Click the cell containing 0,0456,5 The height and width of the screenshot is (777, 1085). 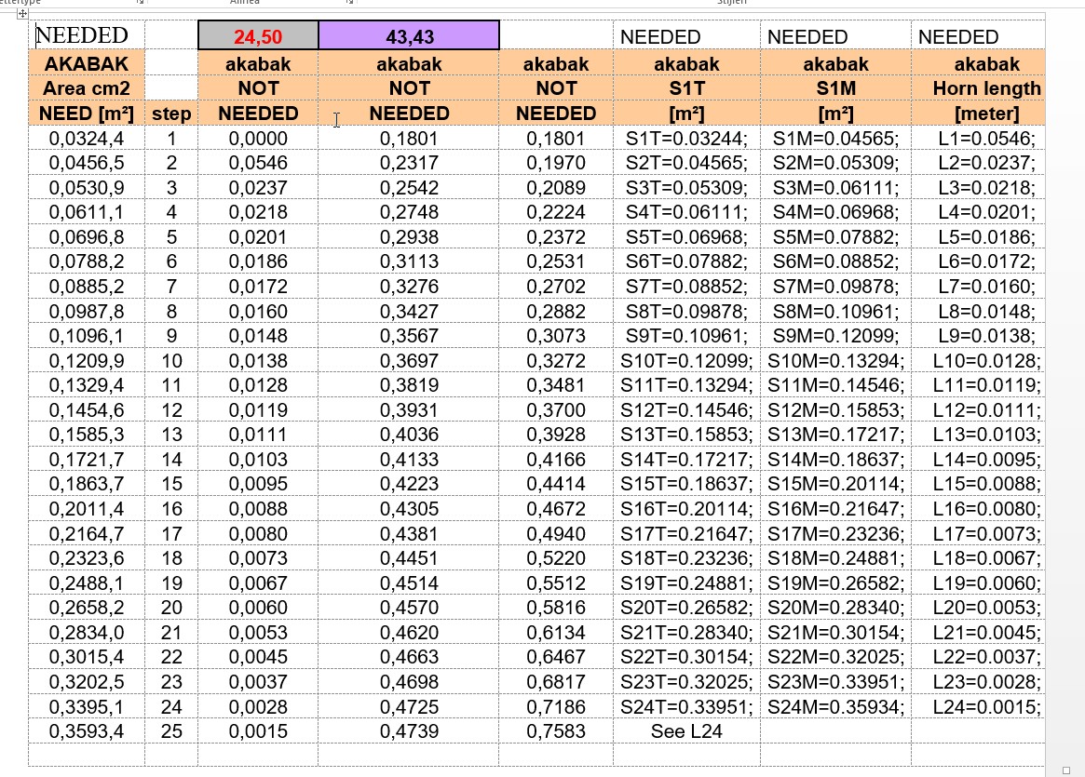[87, 163]
